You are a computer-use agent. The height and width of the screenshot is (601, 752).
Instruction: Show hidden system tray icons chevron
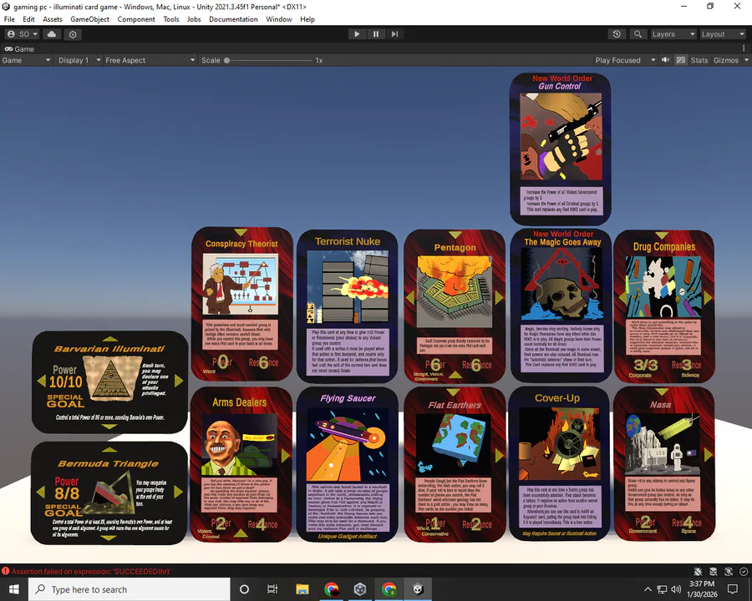click(x=648, y=589)
